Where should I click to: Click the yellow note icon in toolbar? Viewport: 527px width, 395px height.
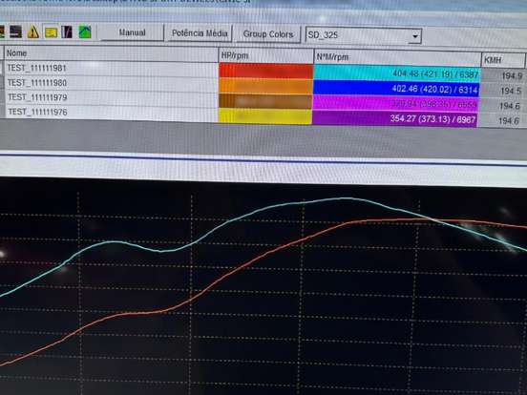(51, 32)
